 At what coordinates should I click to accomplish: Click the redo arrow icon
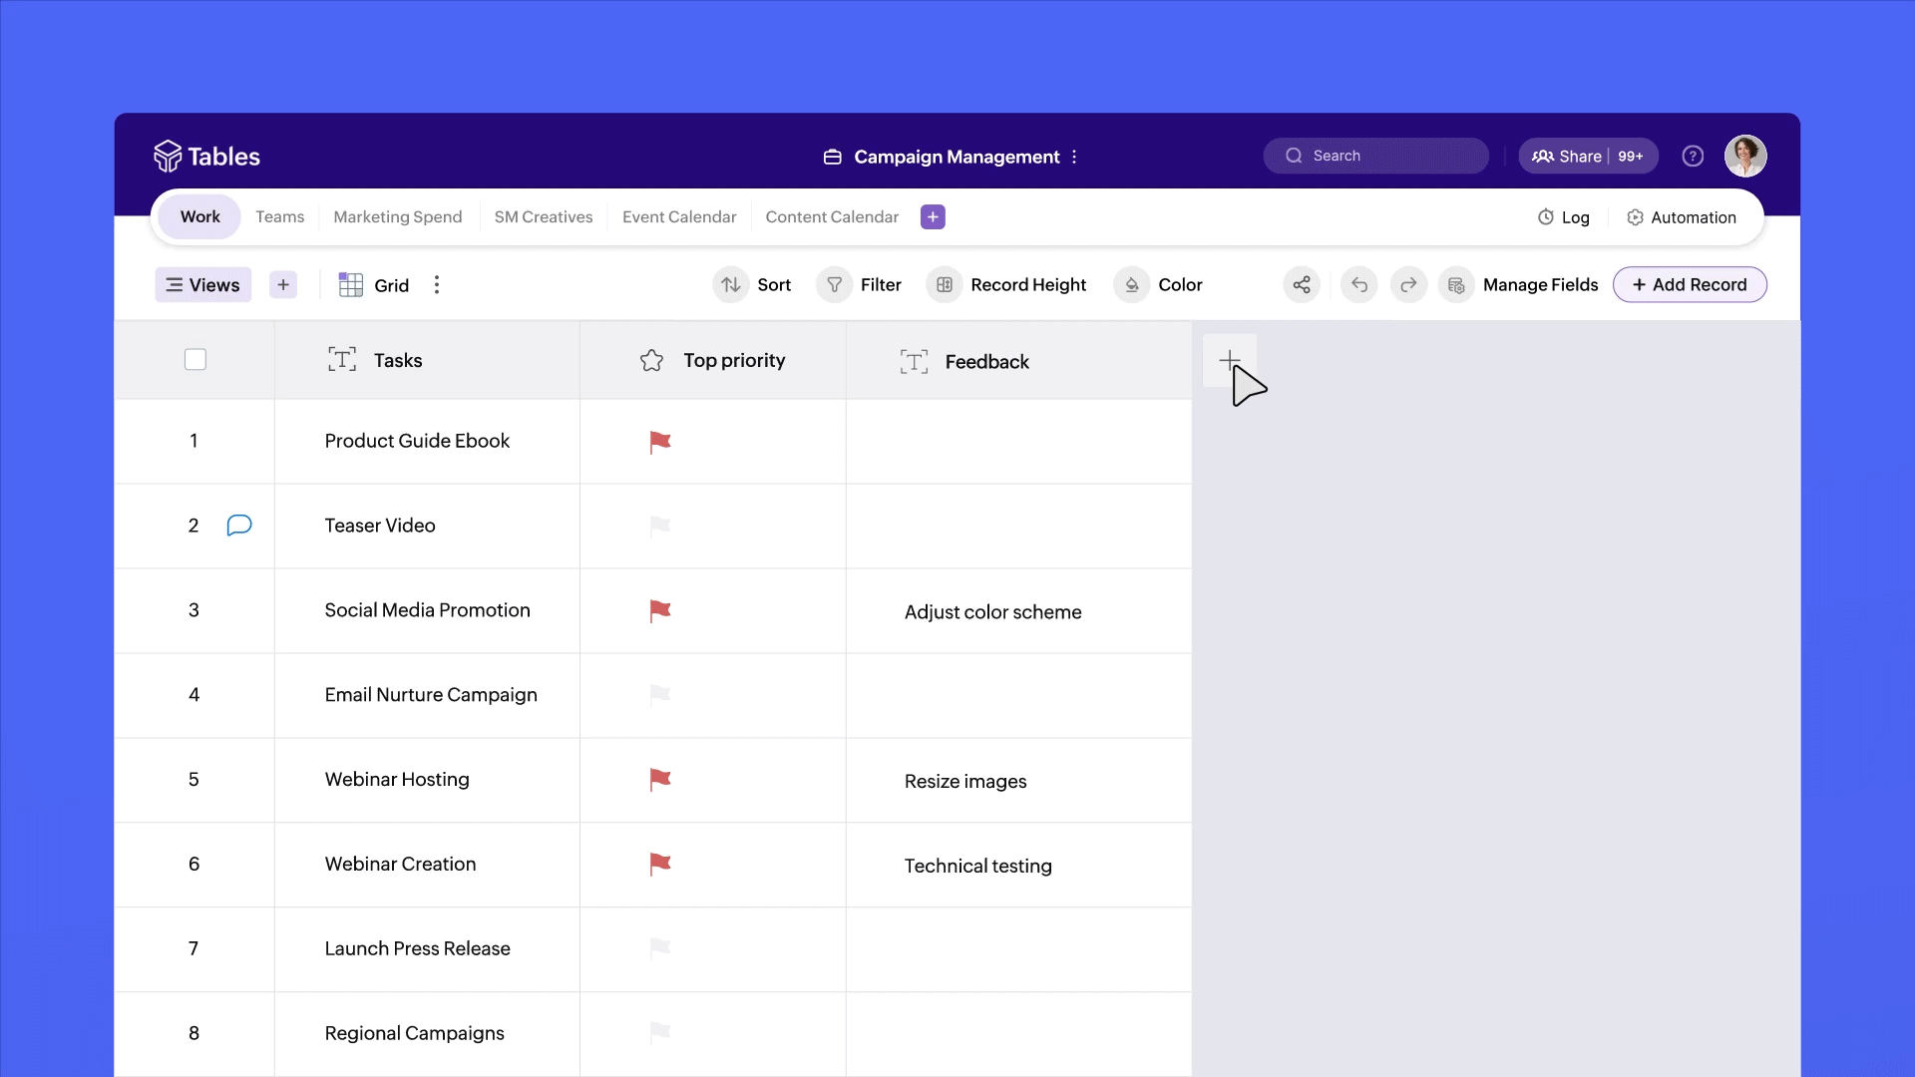click(x=1408, y=285)
